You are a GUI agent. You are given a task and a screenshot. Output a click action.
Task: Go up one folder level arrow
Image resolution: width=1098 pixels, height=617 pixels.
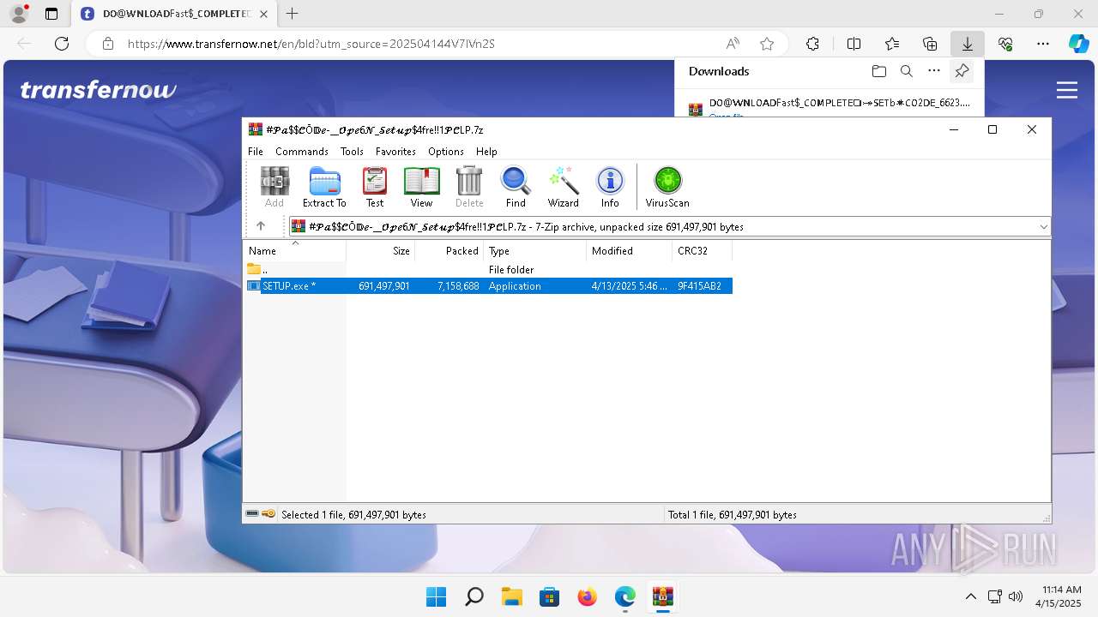pos(261,226)
